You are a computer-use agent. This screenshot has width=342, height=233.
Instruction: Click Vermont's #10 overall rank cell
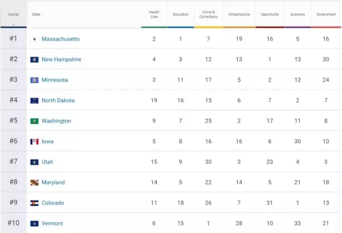click(x=13, y=223)
